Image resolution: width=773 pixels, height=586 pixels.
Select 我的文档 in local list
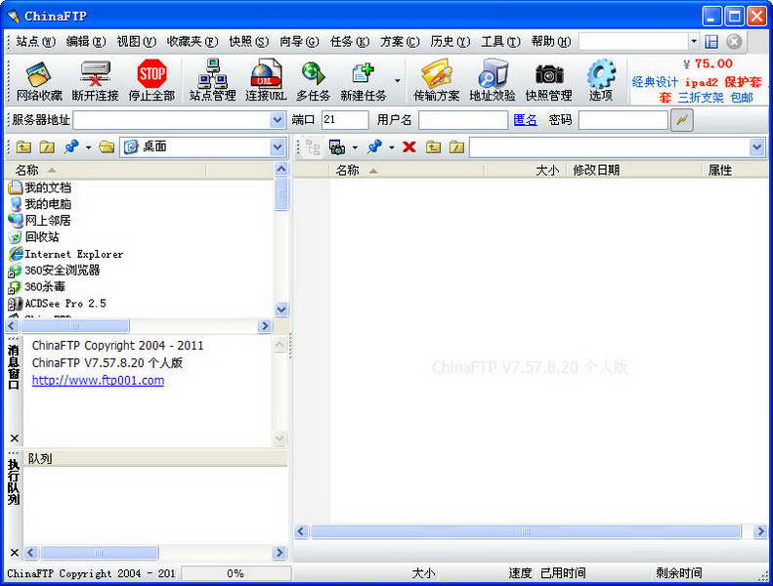(40, 188)
